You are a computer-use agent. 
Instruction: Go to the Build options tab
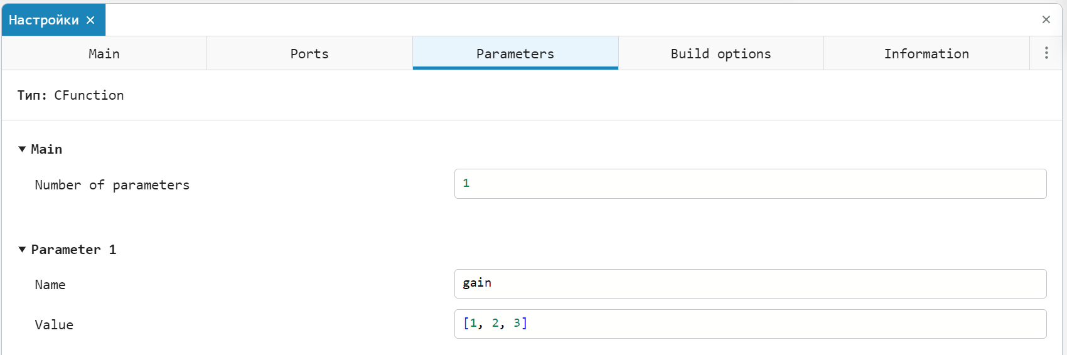721,53
